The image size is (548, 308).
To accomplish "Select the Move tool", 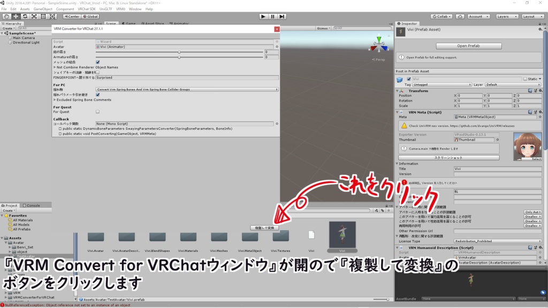I will 16,17.
